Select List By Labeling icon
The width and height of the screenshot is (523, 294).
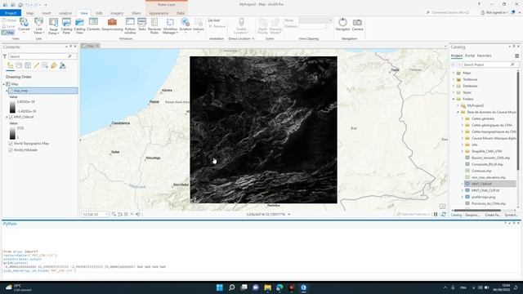[54, 65]
